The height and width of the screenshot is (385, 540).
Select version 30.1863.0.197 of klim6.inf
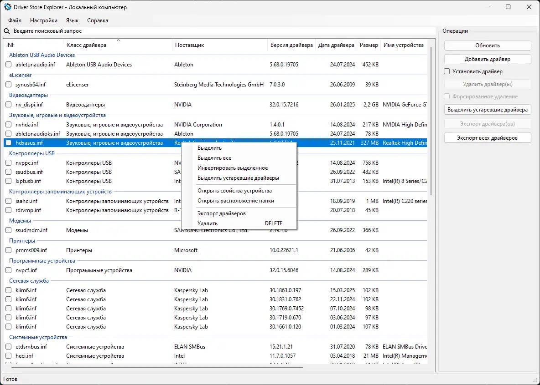point(285,290)
